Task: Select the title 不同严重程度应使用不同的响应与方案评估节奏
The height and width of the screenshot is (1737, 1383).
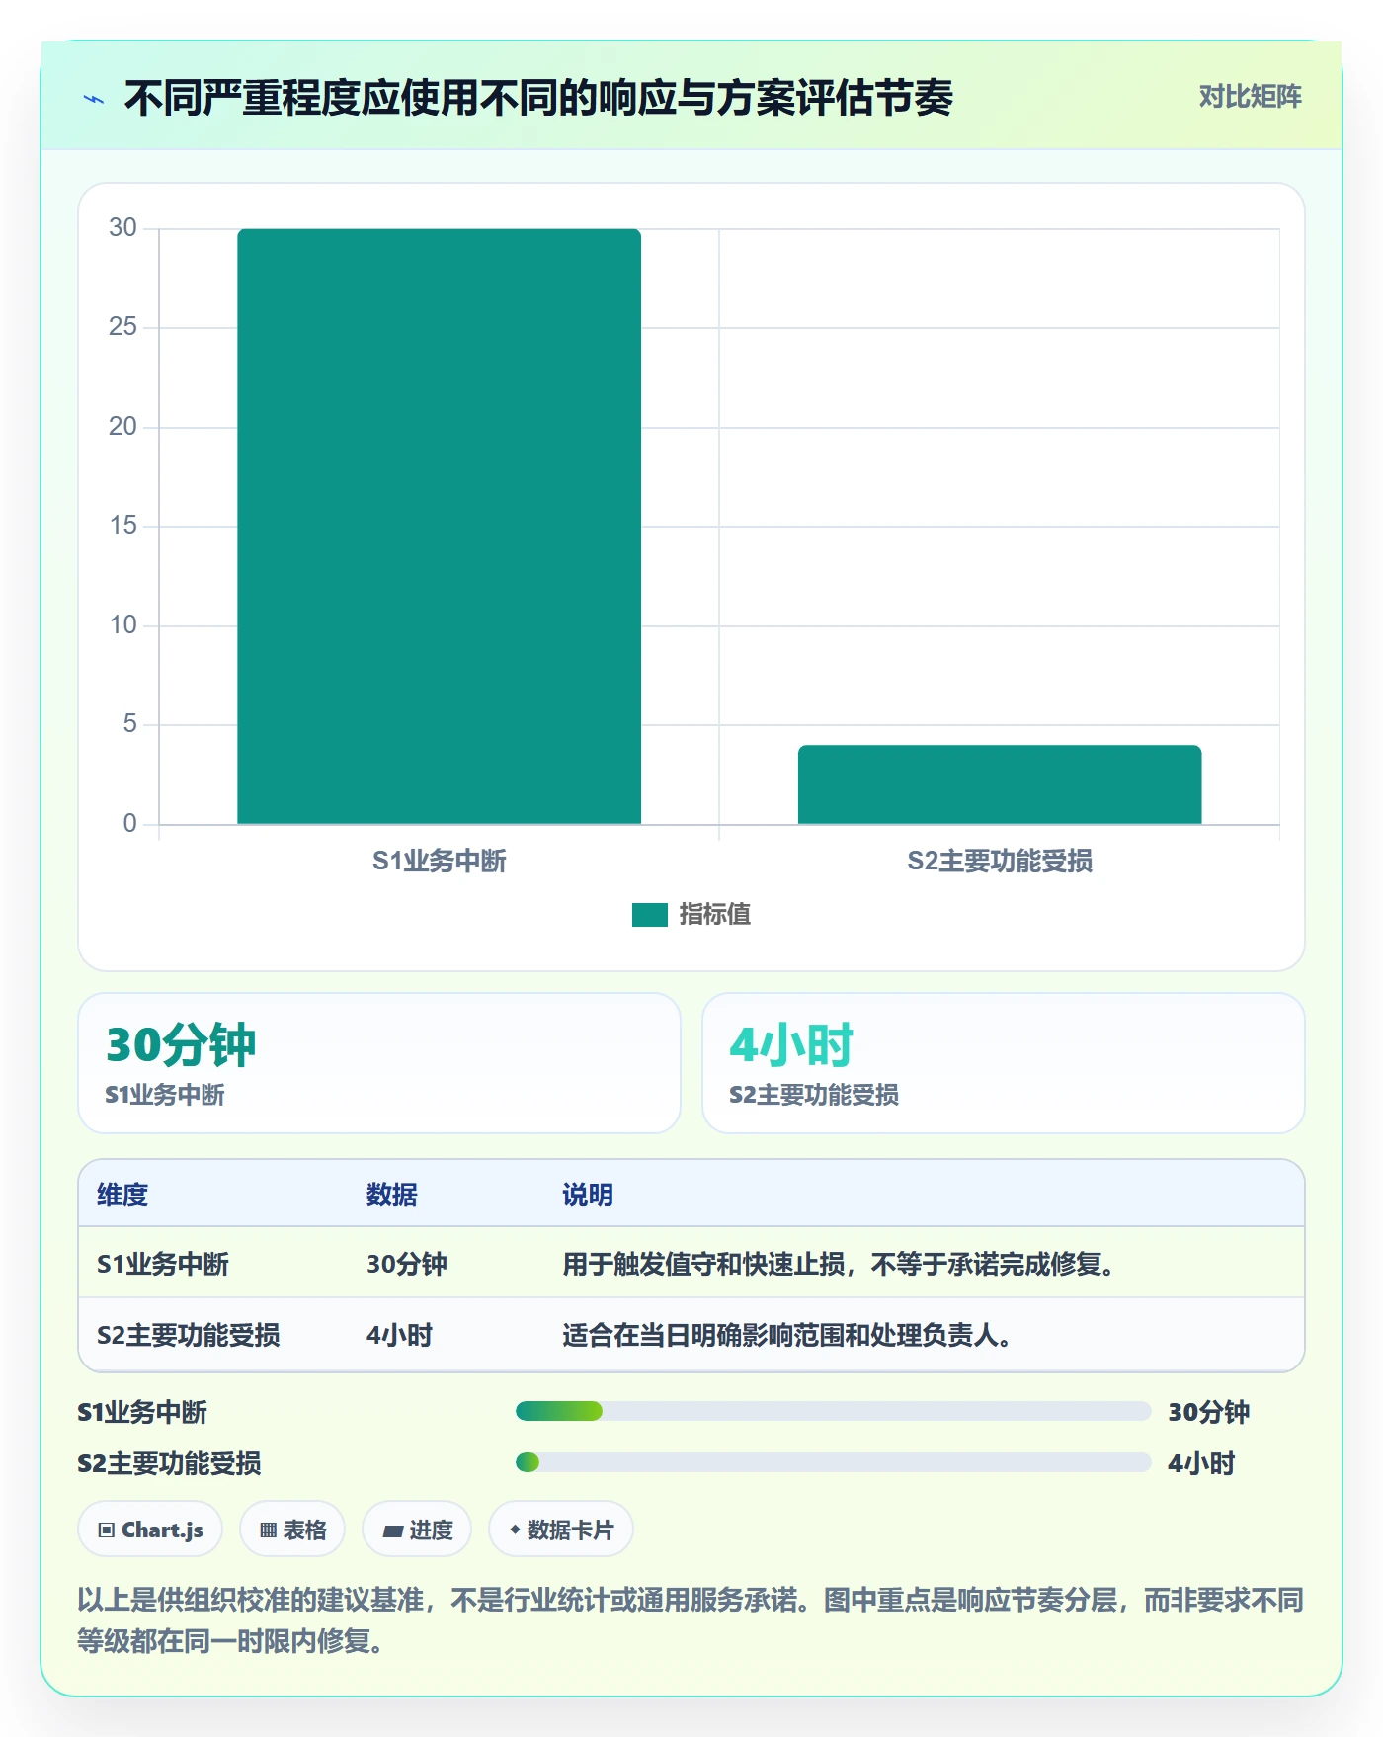Action: click(538, 98)
